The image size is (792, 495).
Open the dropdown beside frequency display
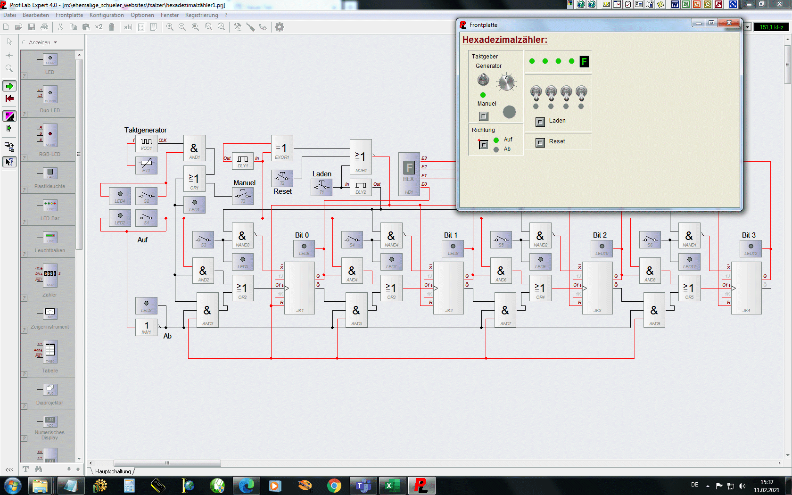[747, 27]
